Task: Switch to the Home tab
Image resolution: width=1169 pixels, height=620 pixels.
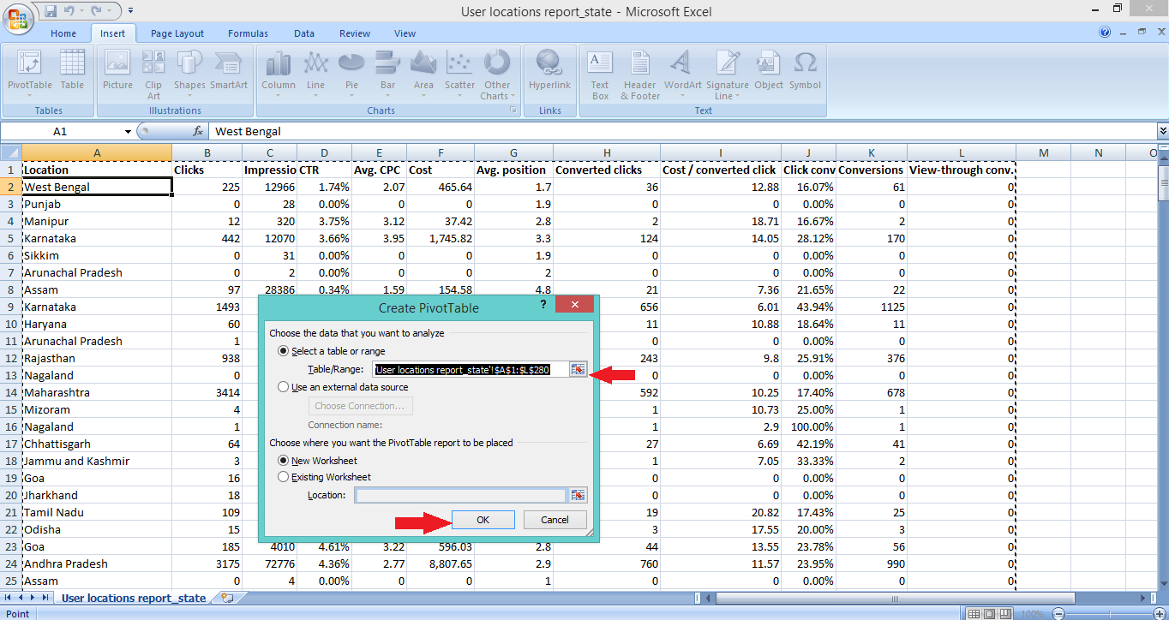Action: tap(63, 33)
